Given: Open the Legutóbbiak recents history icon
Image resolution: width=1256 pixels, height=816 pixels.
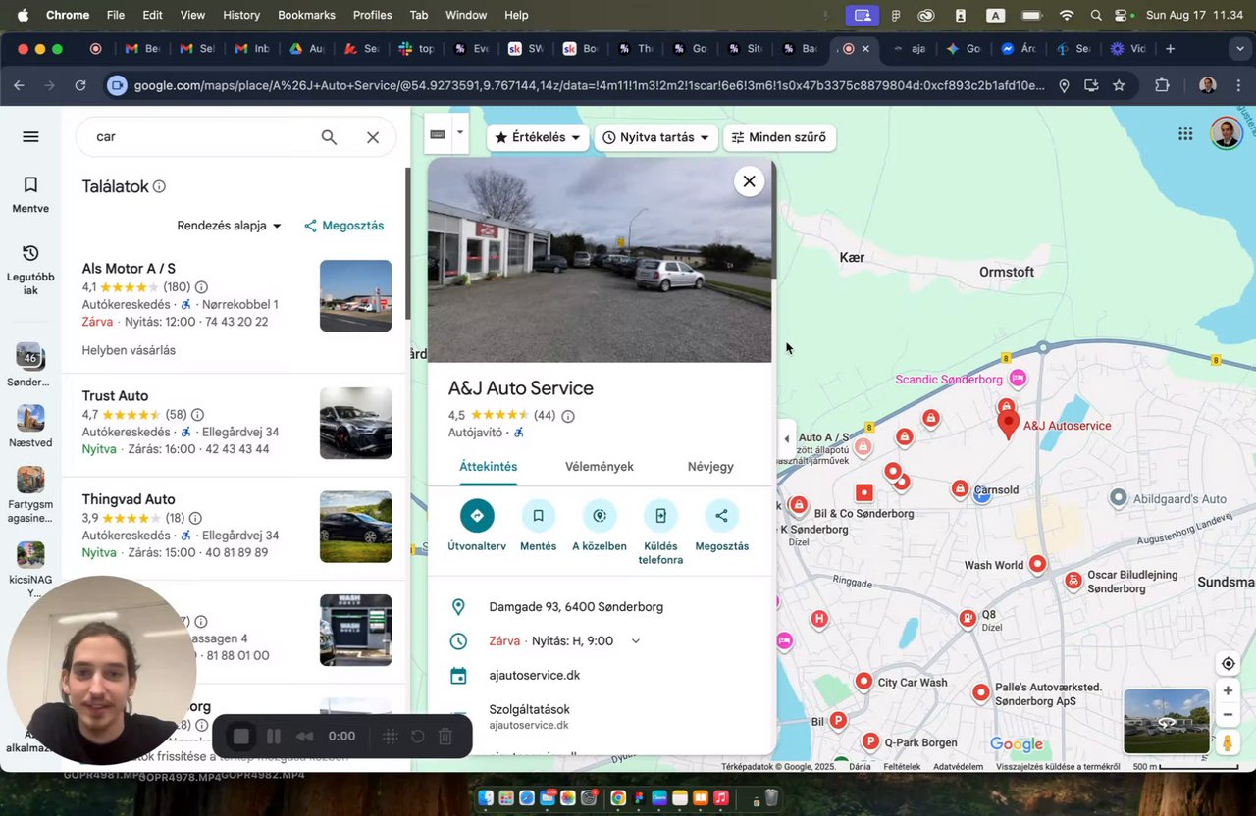Looking at the screenshot, I should click(x=30, y=253).
